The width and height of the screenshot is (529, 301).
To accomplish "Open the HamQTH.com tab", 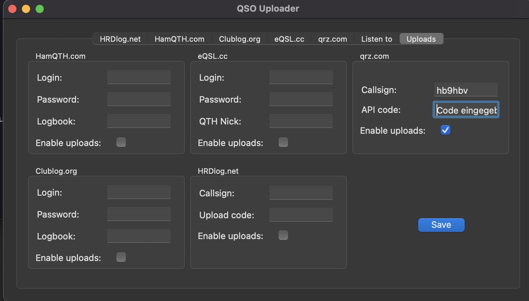I will point(179,39).
